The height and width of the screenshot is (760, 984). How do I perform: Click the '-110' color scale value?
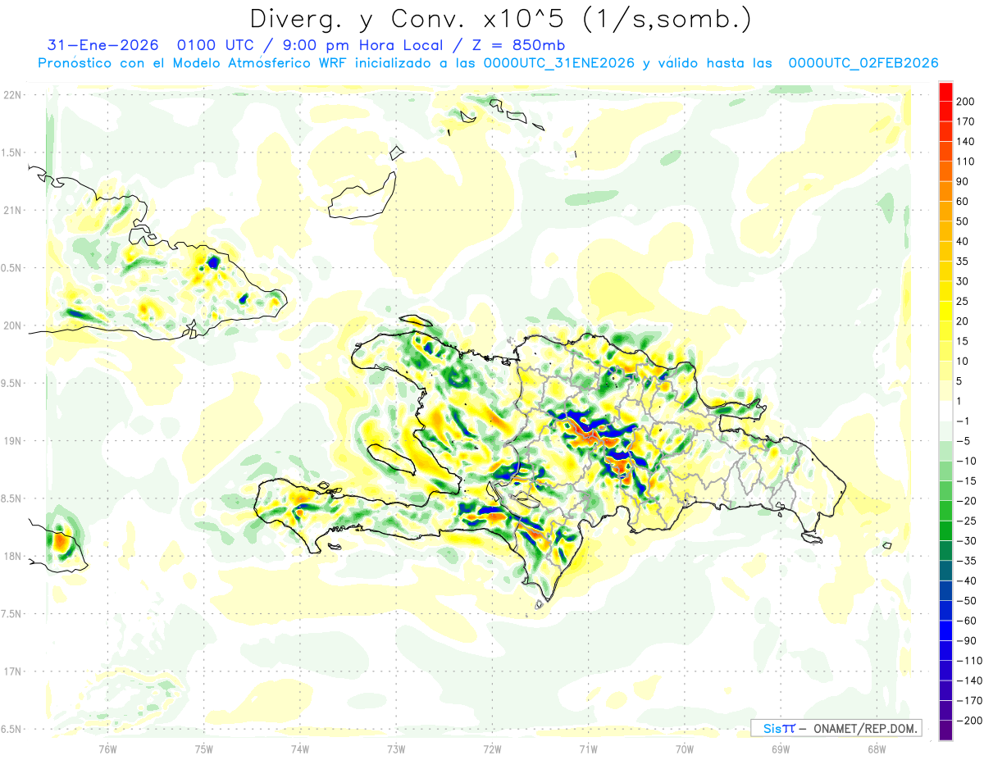[x=970, y=661]
